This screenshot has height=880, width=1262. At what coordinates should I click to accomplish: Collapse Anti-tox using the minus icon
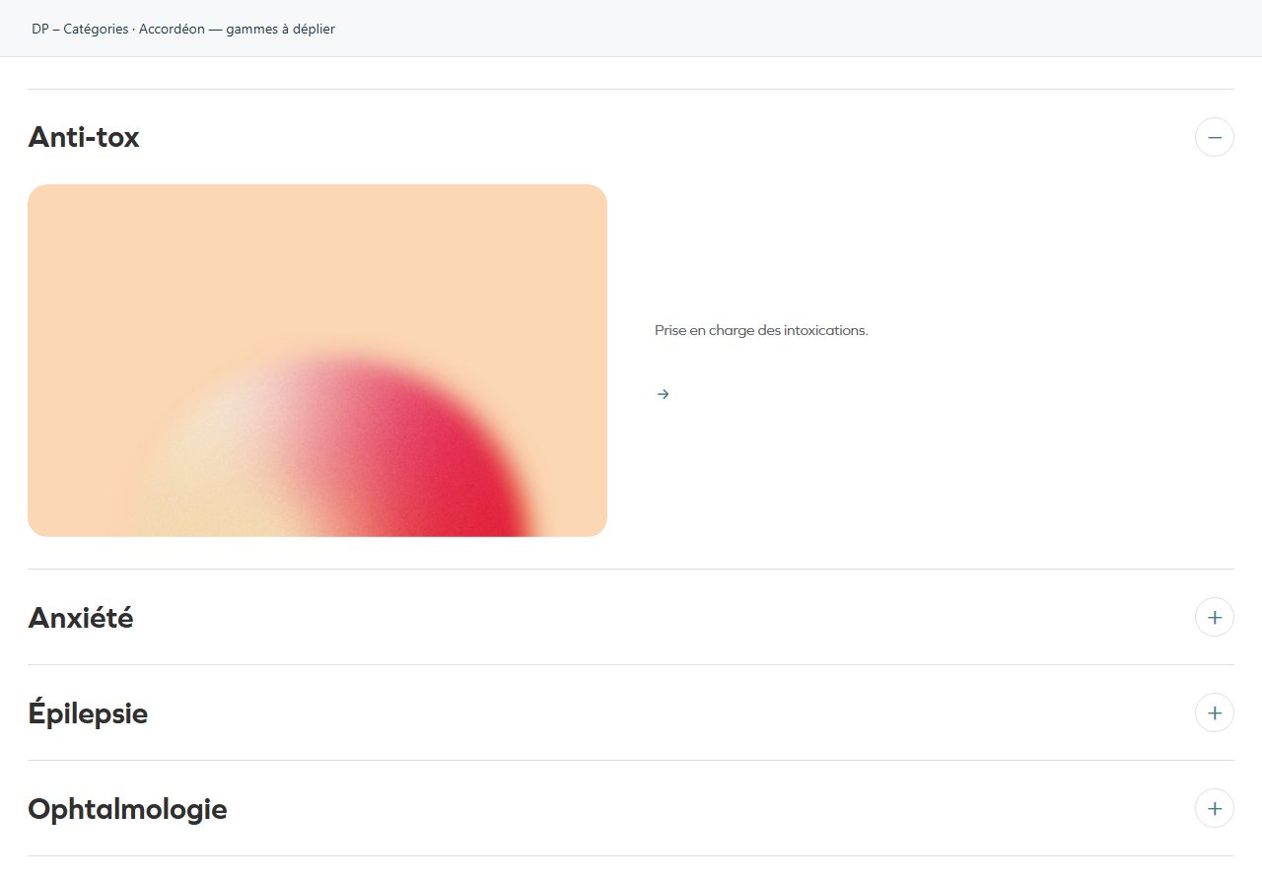1215,137
